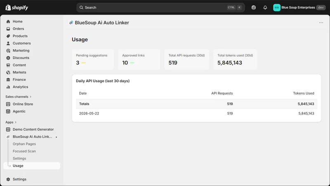Screen dimensions: 330x186
Task: Open the notifications bell icon
Action: click(265, 7)
